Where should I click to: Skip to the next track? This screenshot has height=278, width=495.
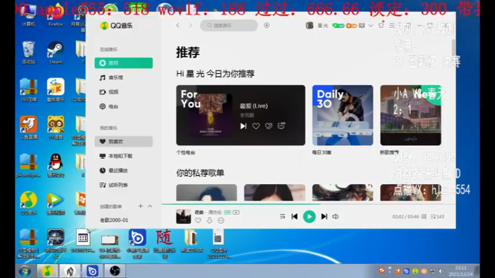click(x=324, y=217)
